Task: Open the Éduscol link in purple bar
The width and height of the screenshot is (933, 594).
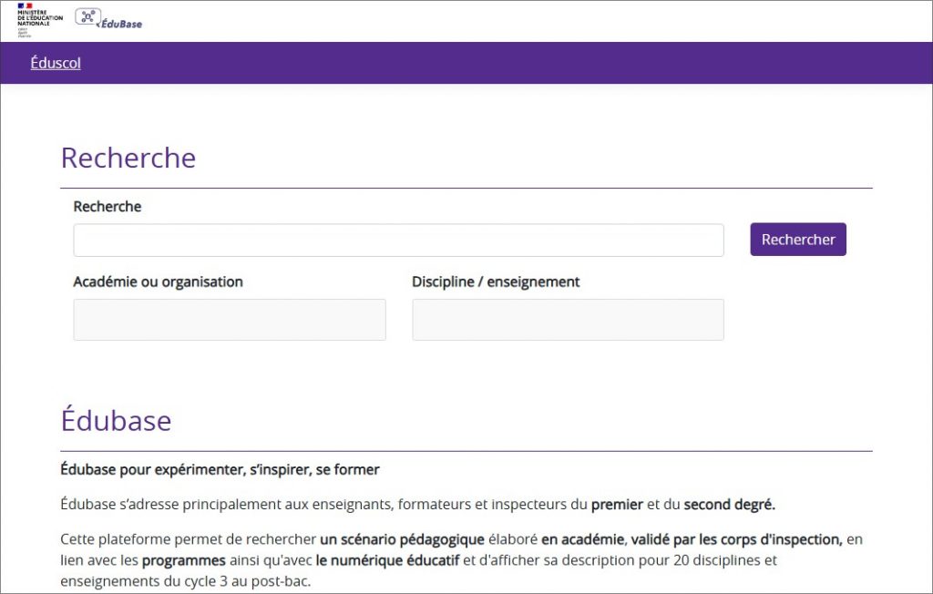Action: [56, 63]
